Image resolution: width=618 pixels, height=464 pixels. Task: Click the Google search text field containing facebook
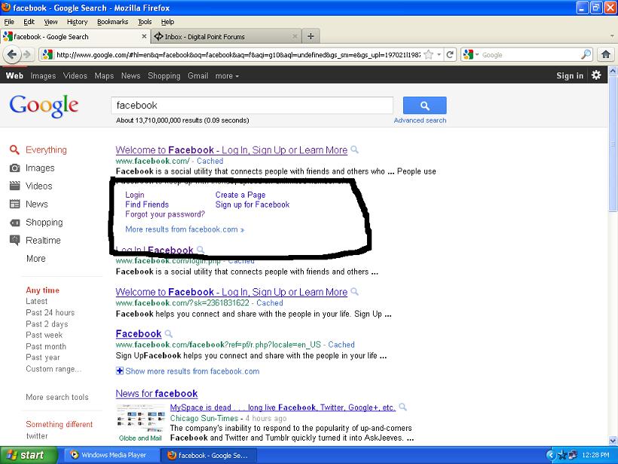(252, 106)
